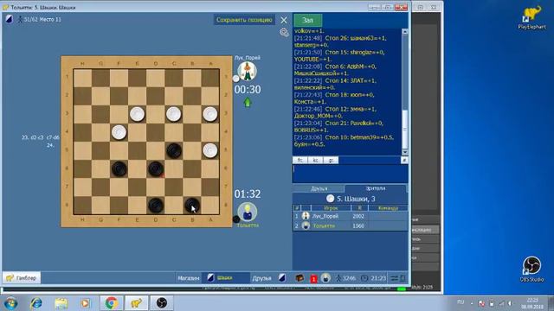Click the profile avatar icon in bottom bar

(325, 278)
